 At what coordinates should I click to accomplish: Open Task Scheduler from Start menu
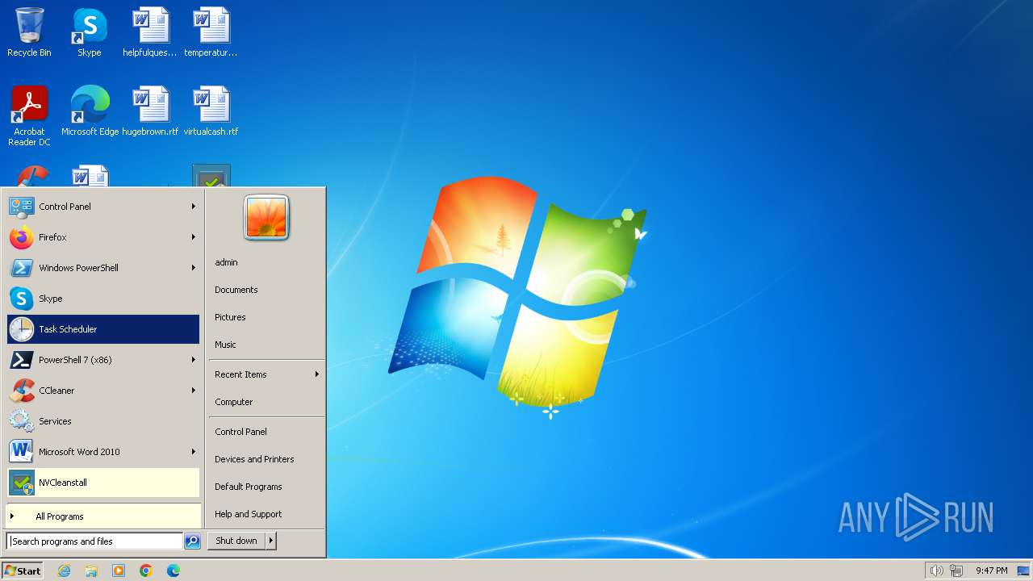(103, 329)
